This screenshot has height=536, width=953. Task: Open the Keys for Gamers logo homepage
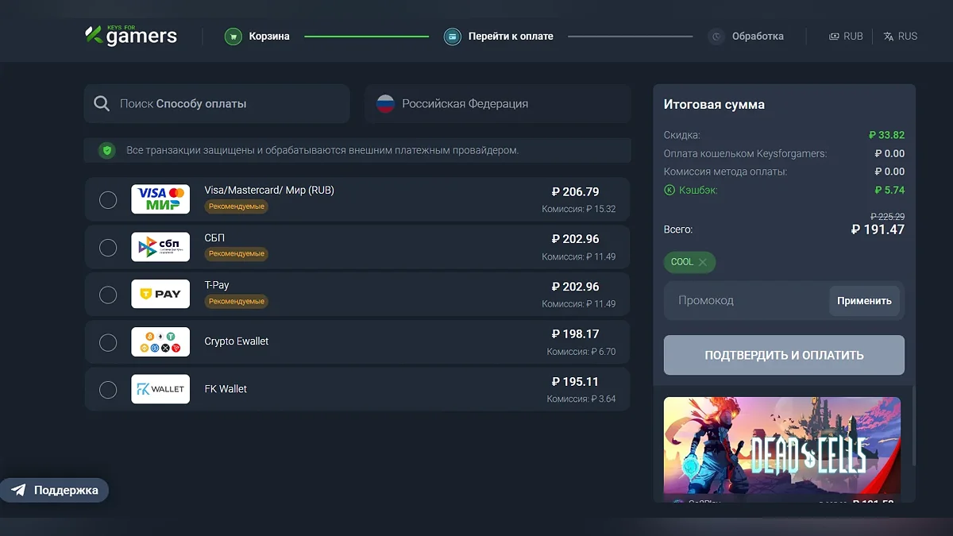click(x=131, y=36)
